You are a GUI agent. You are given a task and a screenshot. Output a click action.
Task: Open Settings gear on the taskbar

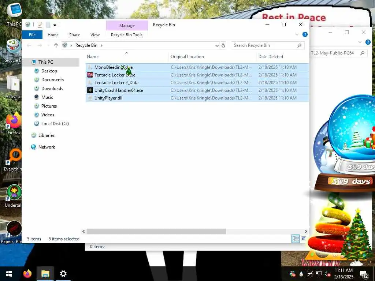63,274
